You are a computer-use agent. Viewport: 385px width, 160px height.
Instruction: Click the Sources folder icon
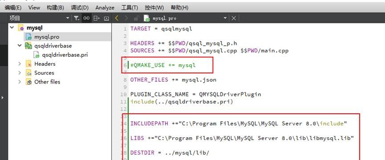tap(28, 73)
